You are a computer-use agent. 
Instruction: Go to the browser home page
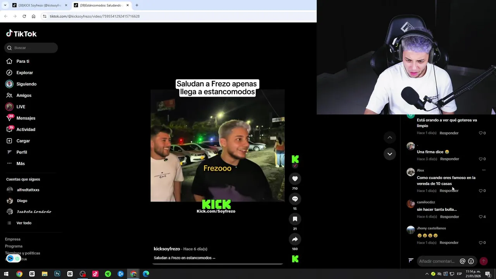33,16
